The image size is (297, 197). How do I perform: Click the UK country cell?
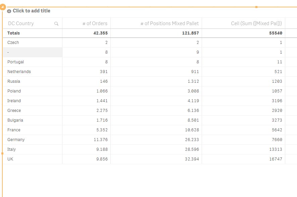point(10,159)
